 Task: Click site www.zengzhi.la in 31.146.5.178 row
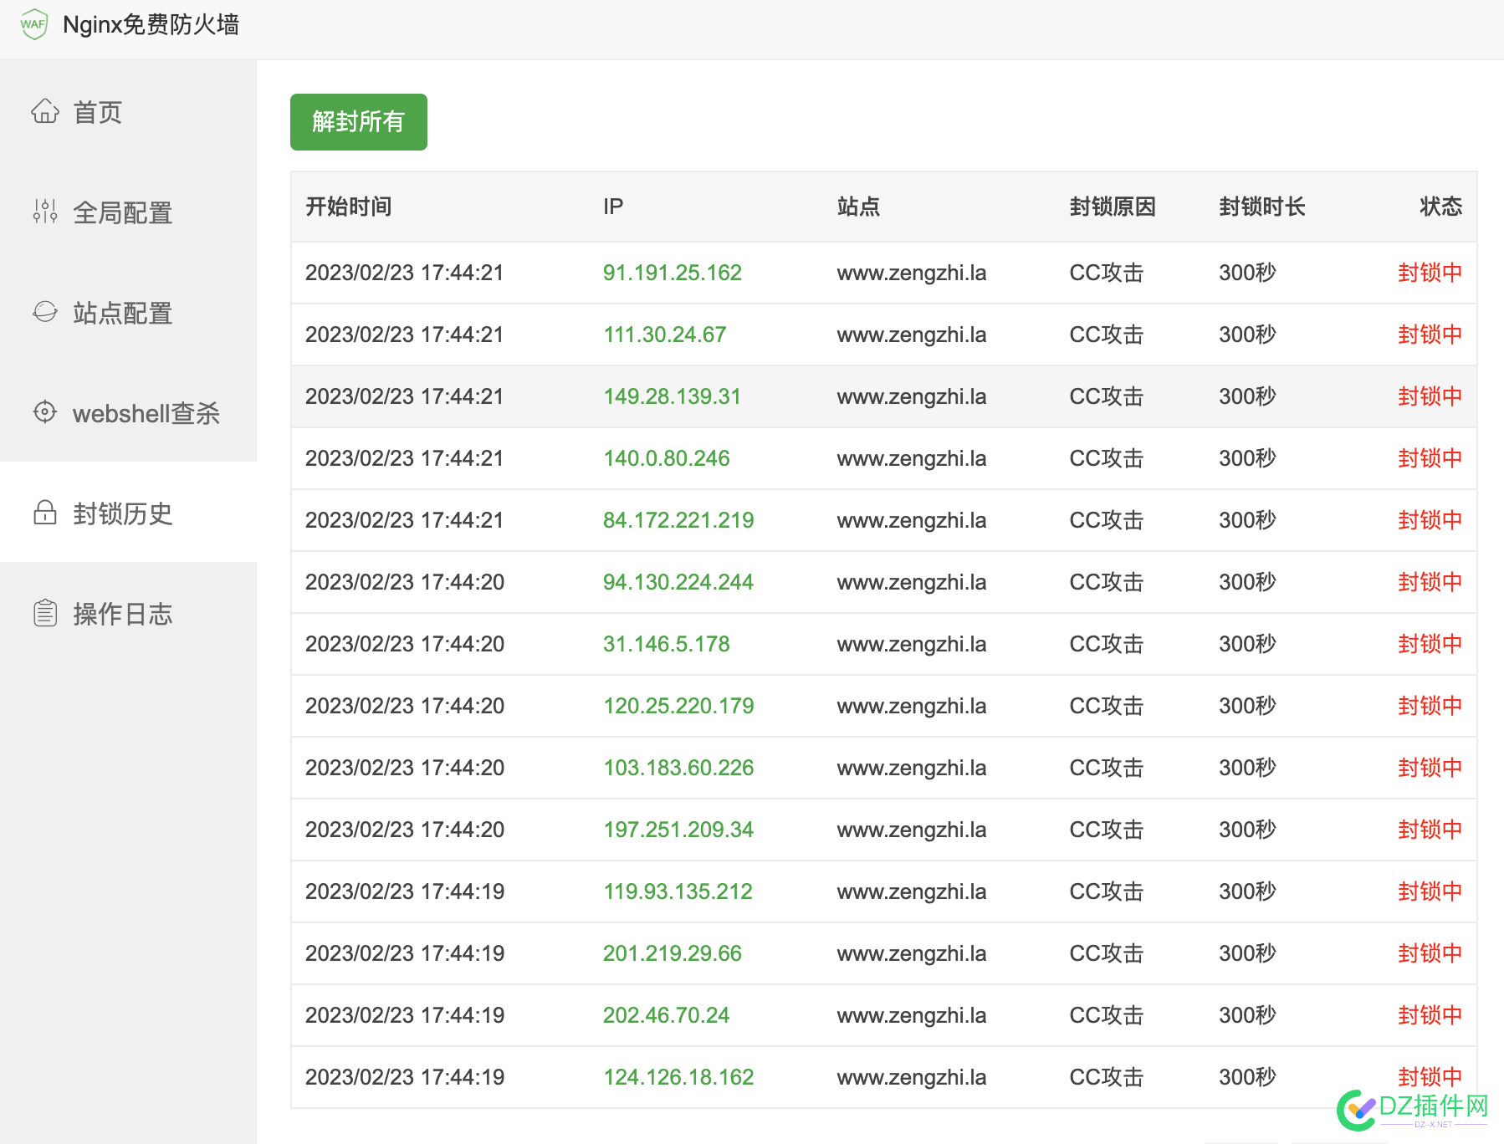tap(912, 644)
